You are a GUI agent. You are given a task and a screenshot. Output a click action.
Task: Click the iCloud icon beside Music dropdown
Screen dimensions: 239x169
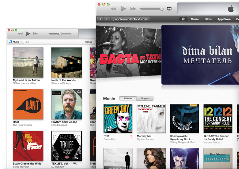pyautogui.click(x=27, y=42)
